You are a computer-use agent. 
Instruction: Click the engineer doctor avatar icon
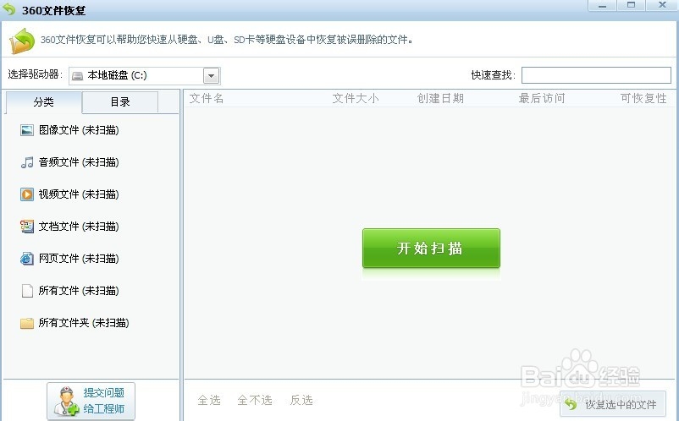(67, 401)
